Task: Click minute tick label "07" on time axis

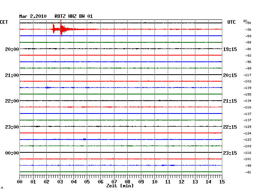Action: [x=114, y=182]
